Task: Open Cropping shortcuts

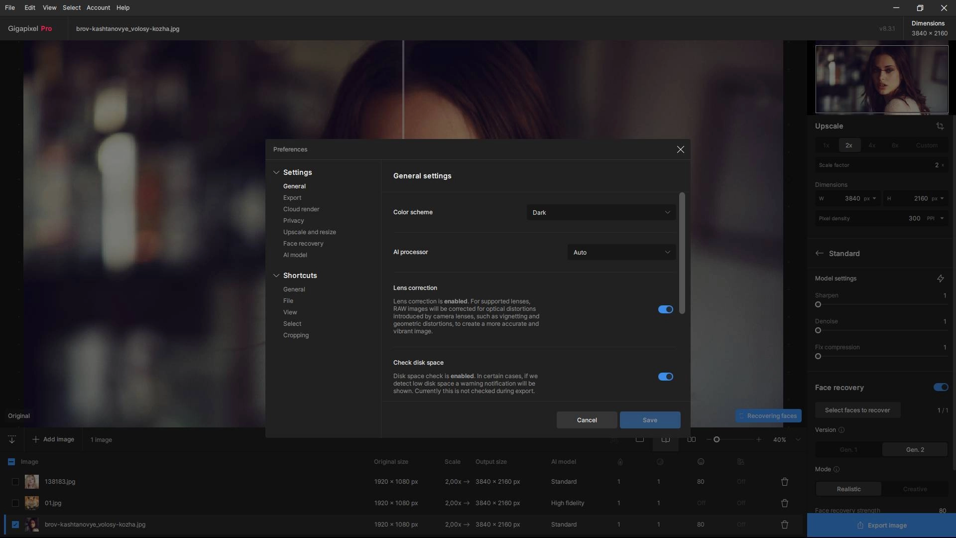Action: click(296, 335)
